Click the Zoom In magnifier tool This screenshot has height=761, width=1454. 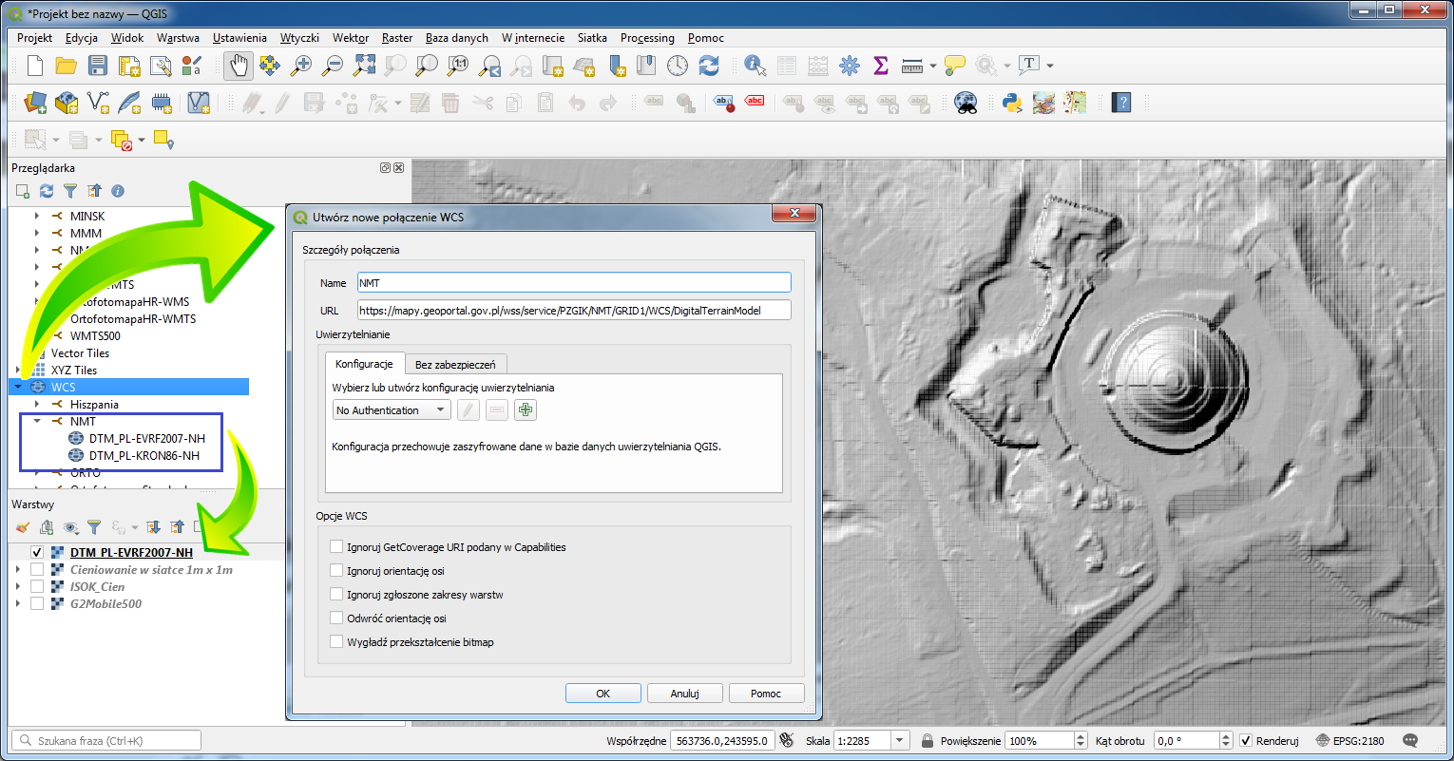pos(301,66)
